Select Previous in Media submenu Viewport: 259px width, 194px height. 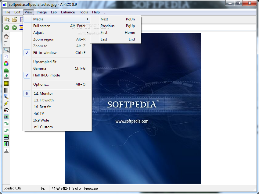116,26
